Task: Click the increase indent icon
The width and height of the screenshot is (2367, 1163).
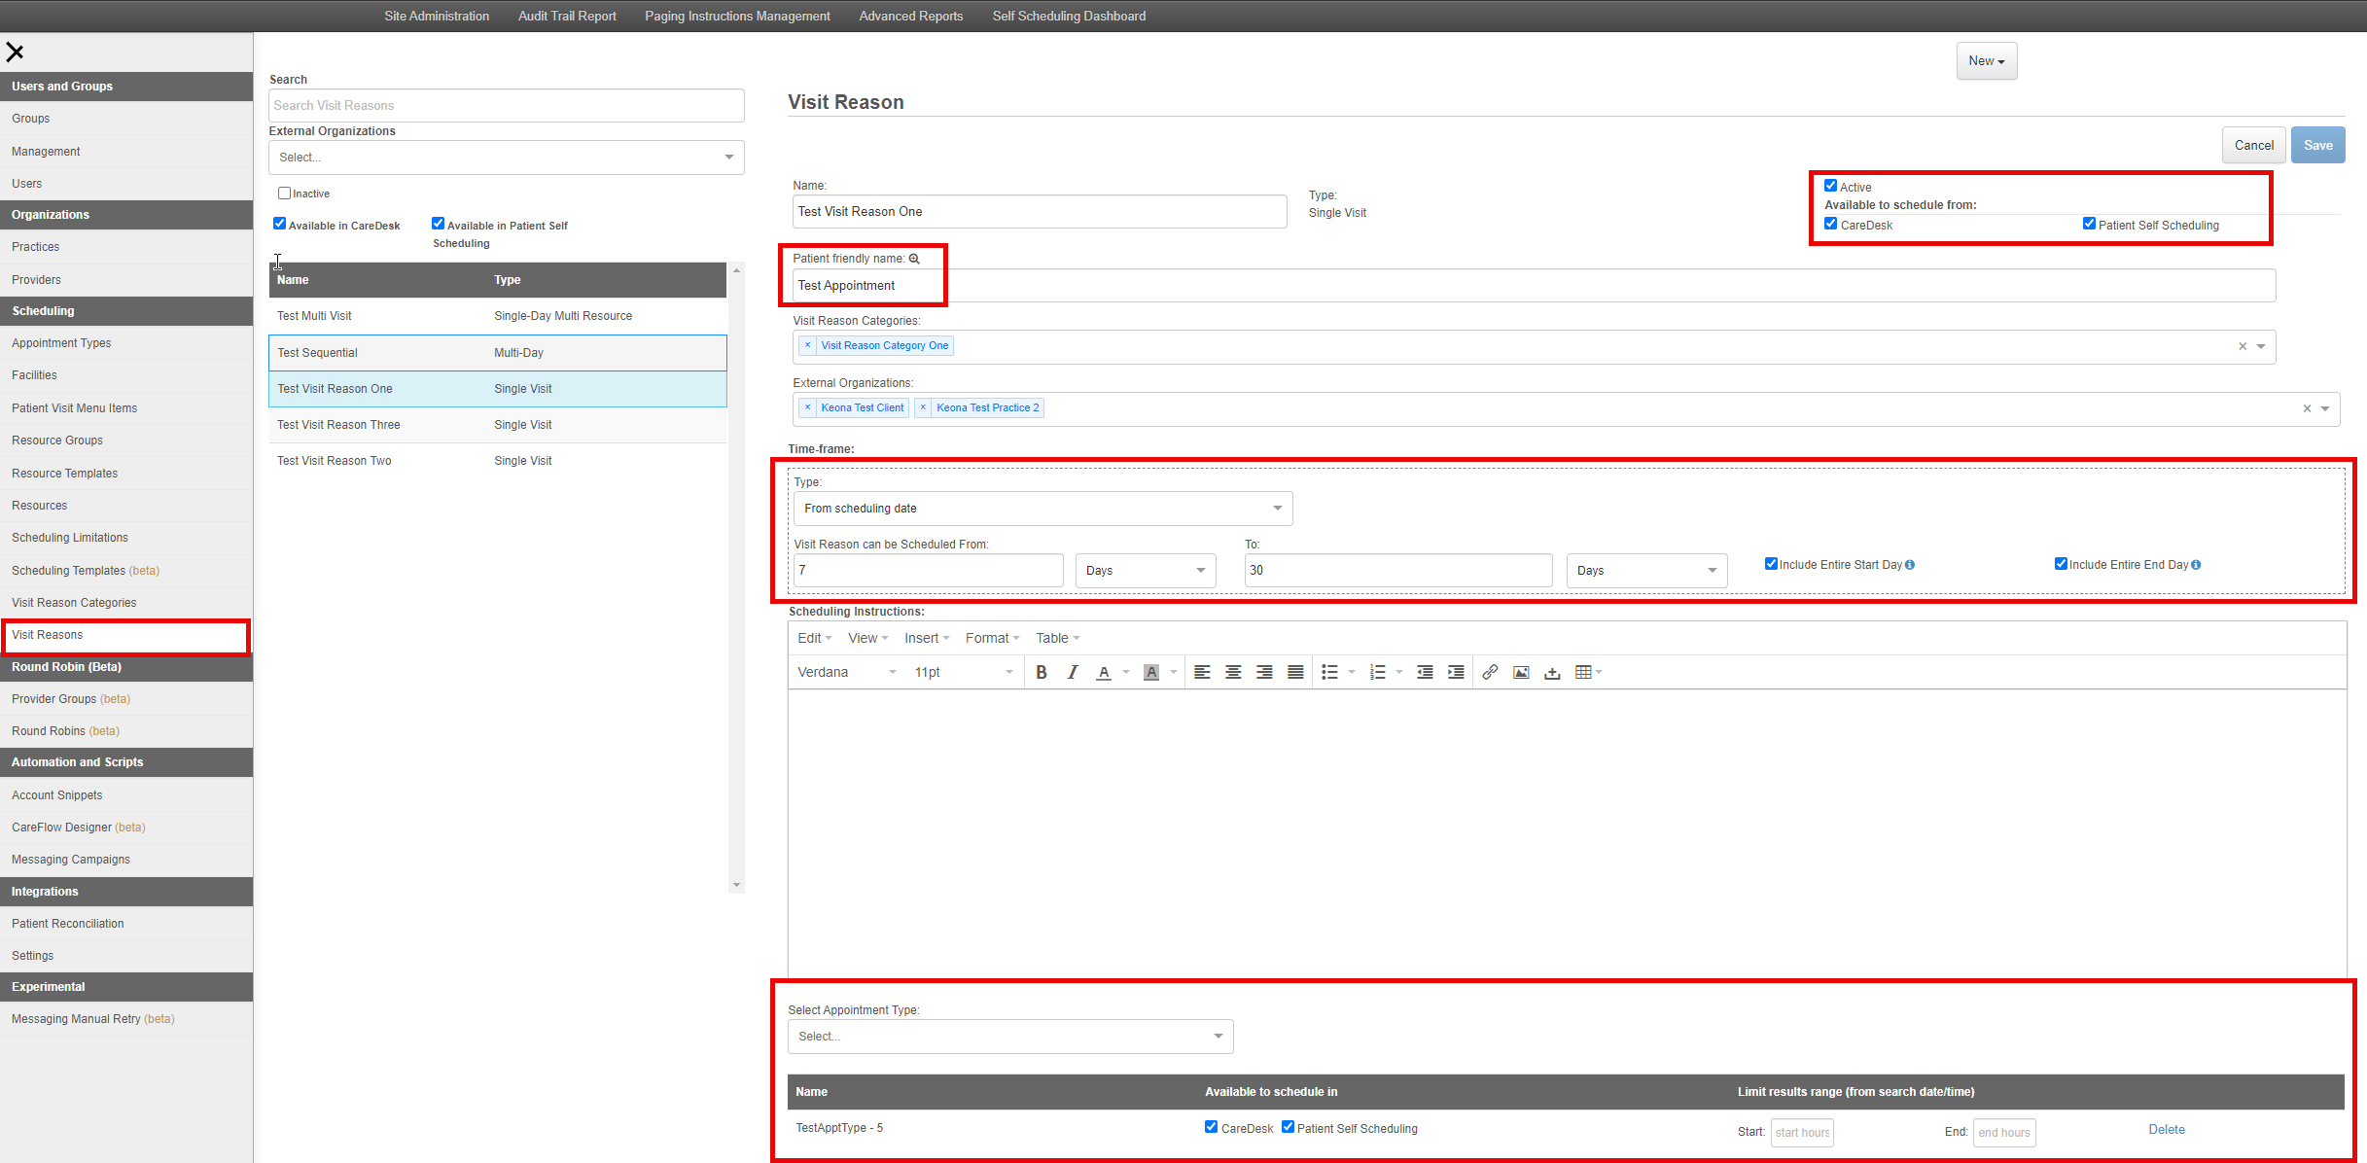Action: pyautogui.click(x=1456, y=672)
